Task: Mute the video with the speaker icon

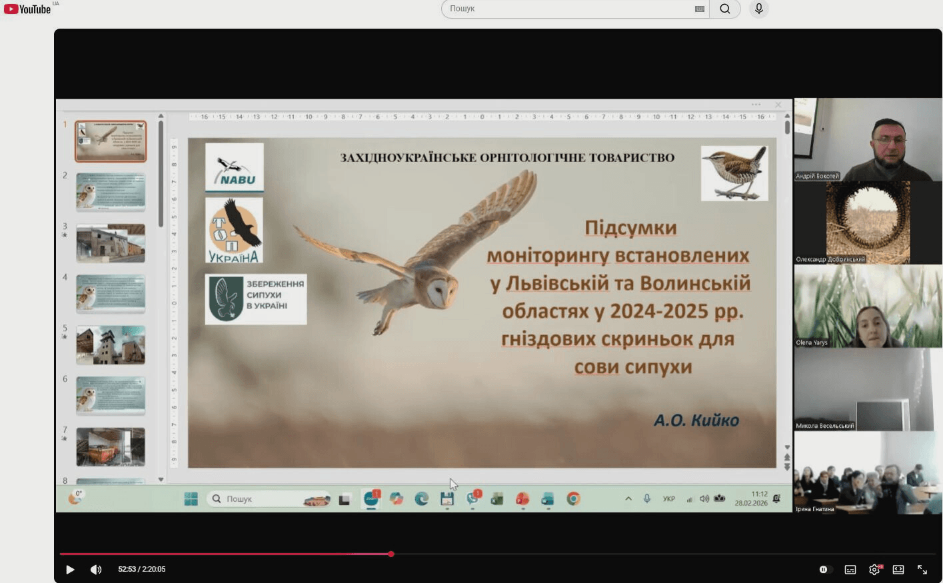Action: click(96, 570)
